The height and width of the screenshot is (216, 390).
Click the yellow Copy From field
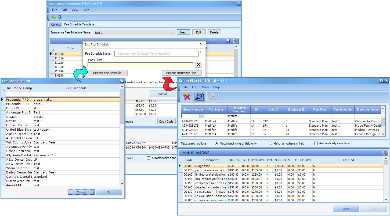click(140, 65)
